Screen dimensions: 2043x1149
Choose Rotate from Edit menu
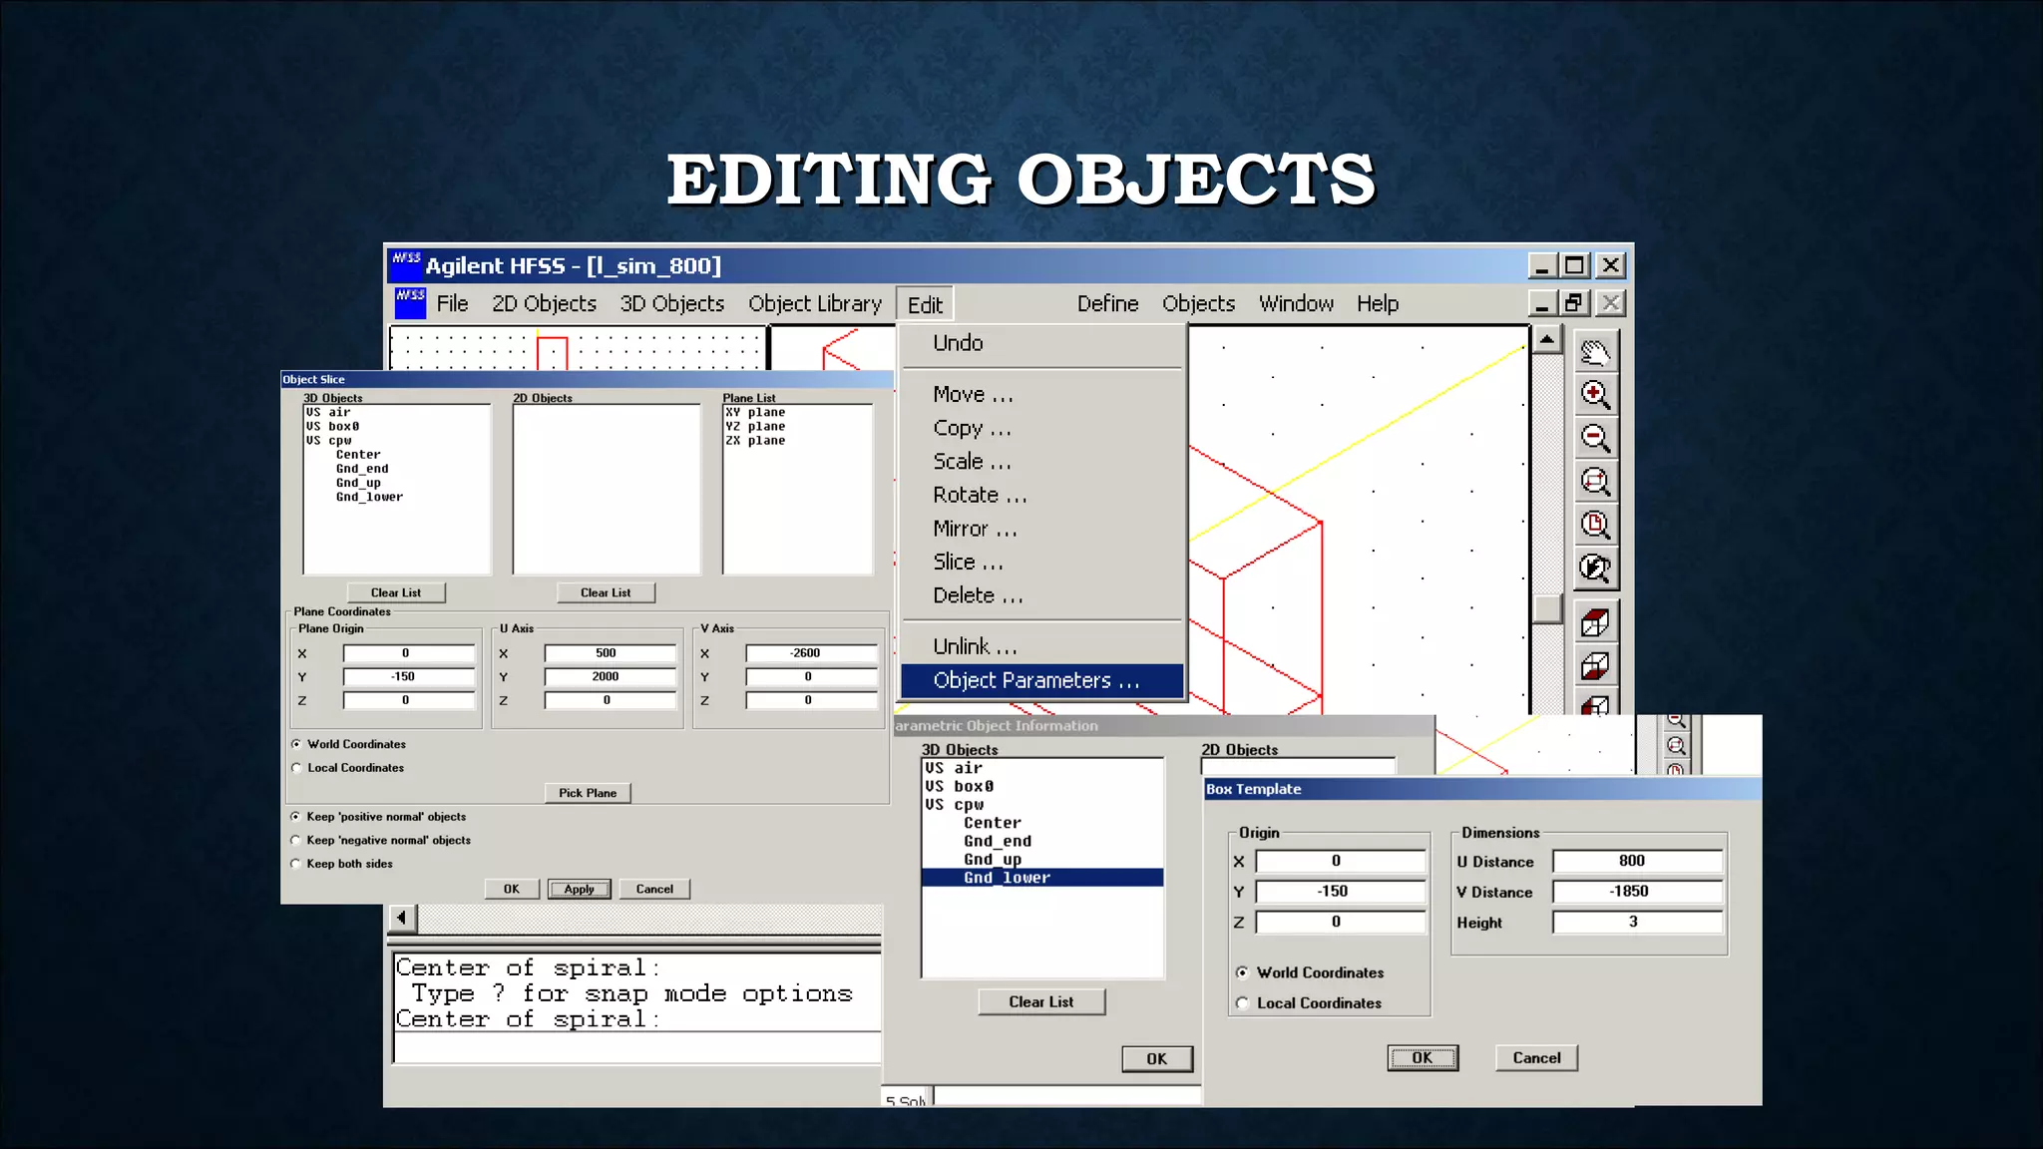click(1042, 495)
